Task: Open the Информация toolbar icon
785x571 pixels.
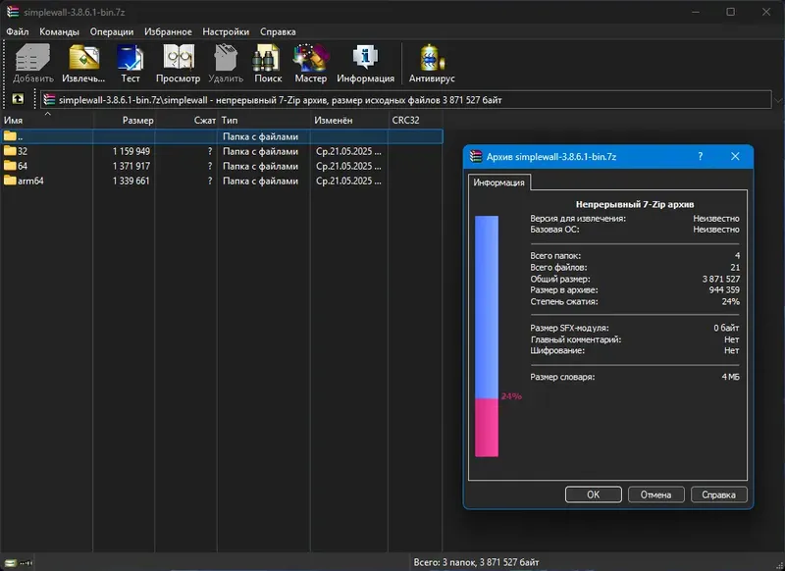Action: click(365, 63)
